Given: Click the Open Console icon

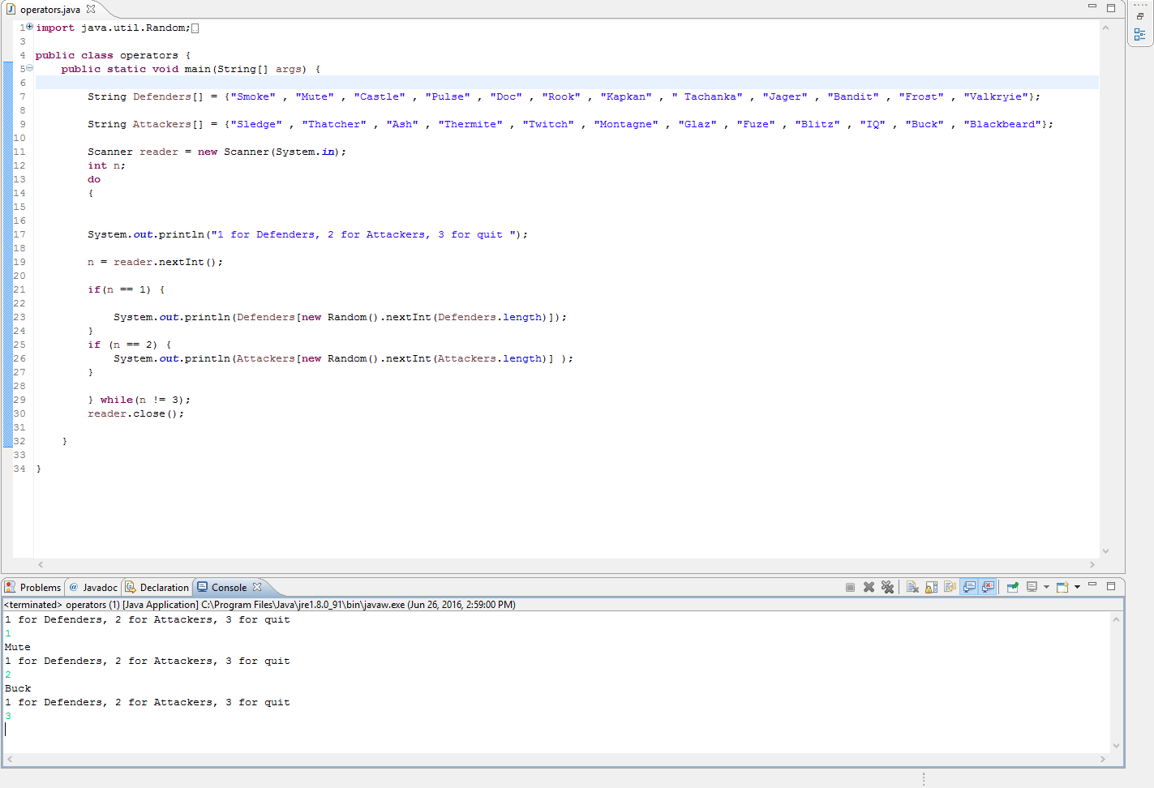Looking at the screenshot, I should pyautogui.click(x=1062, y=588).
